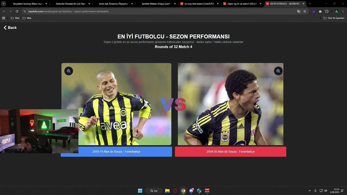Switch to Senin Aşk Temponu Ölçüyoruz tab

click(113, 4)
